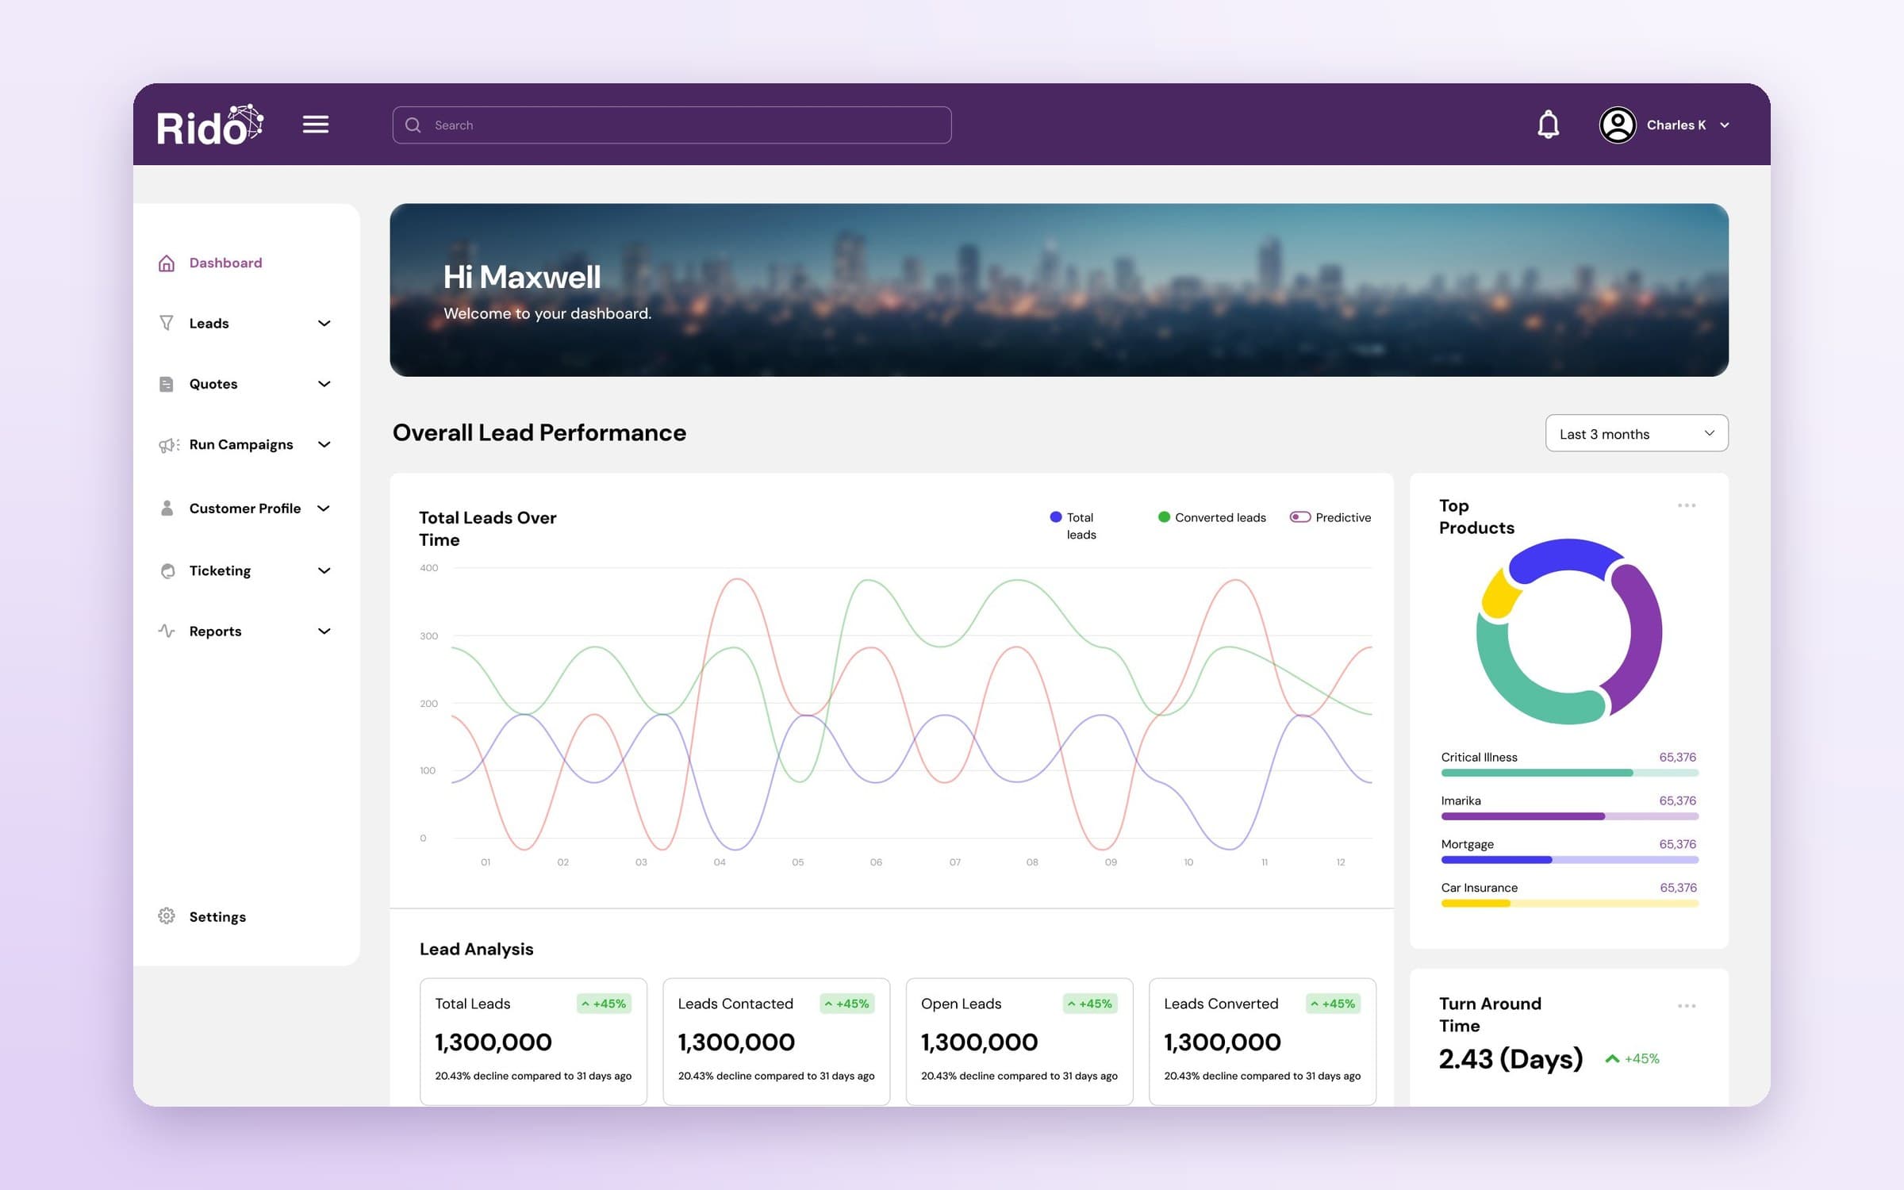Expand the Customer Profile chevron
The image size is (1904, 1190).
[x=324, y=509]
